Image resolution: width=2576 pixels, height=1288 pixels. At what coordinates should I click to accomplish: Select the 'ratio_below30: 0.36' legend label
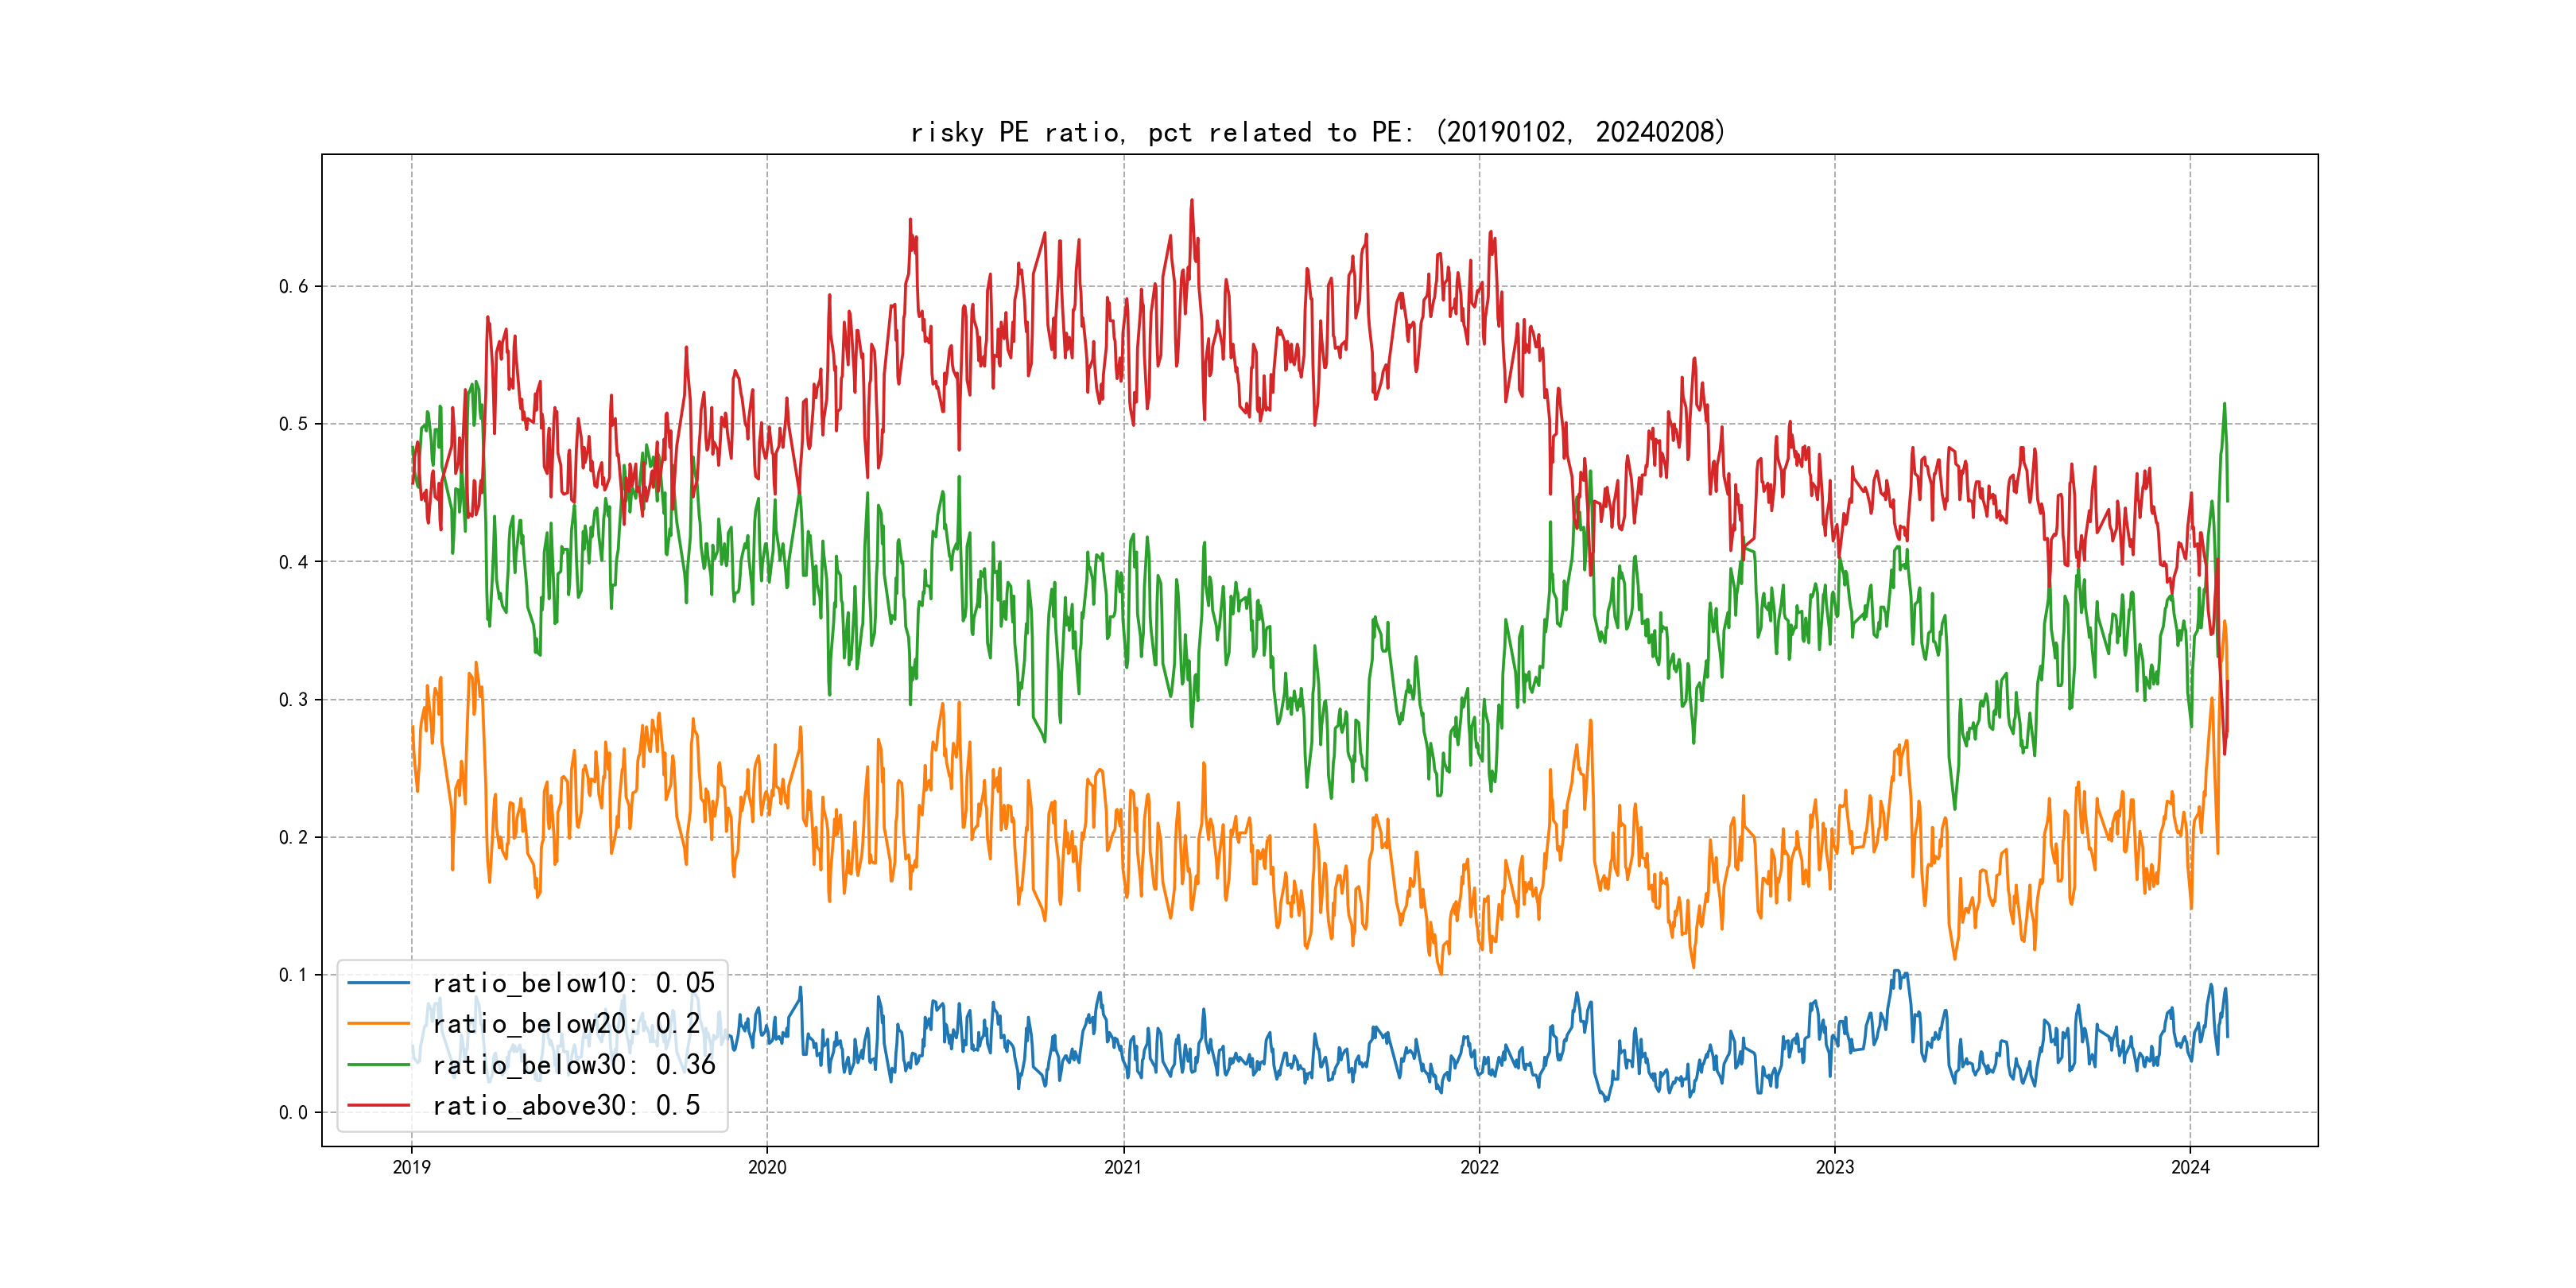pos(573,1065)
